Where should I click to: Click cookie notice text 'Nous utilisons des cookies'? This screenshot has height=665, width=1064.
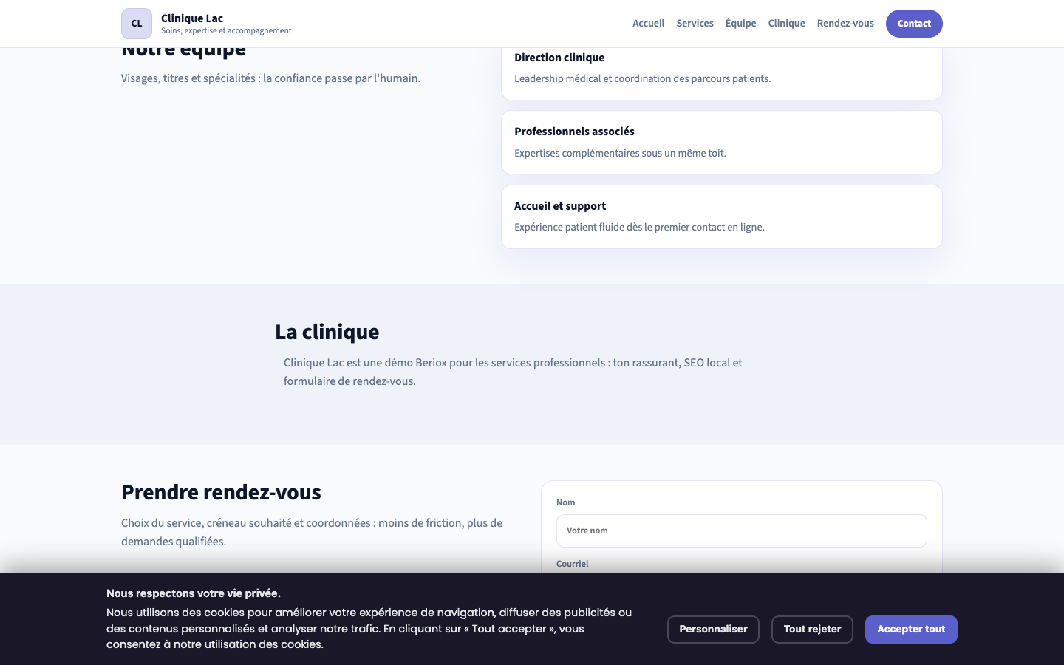tap(369, 629)
